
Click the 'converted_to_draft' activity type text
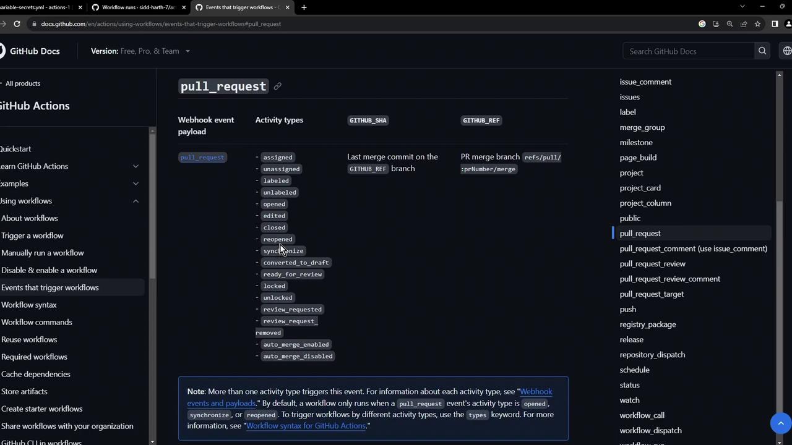pyautogui.click(x=296, y=263)
